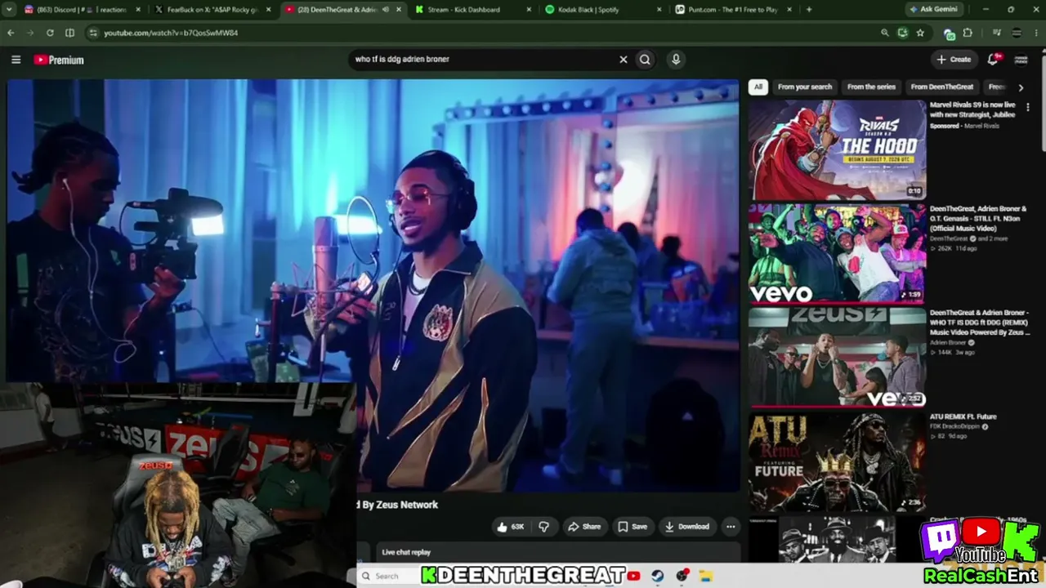Go back in the browser

point(11,33)
